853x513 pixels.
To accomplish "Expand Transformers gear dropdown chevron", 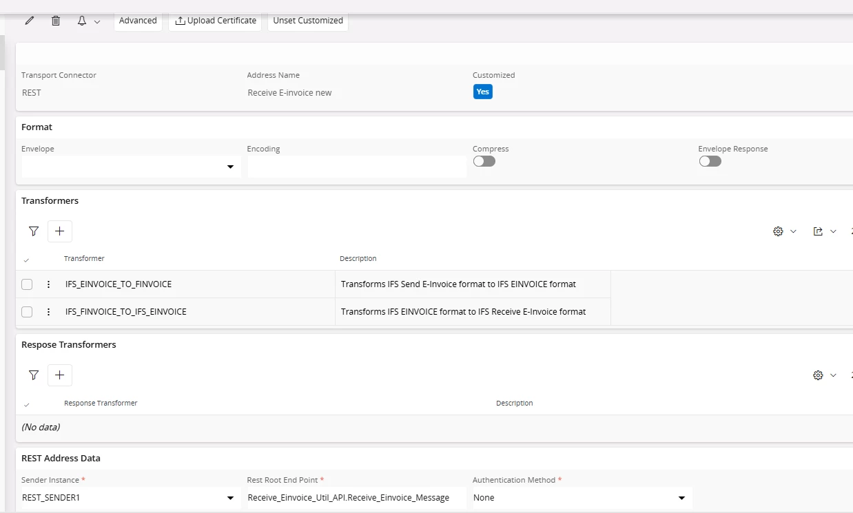I will (x=793, y=231).
